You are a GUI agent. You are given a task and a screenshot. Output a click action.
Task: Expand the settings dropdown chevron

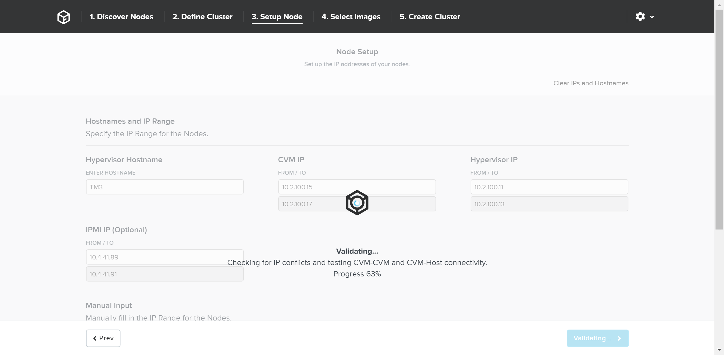coord(652,17)
